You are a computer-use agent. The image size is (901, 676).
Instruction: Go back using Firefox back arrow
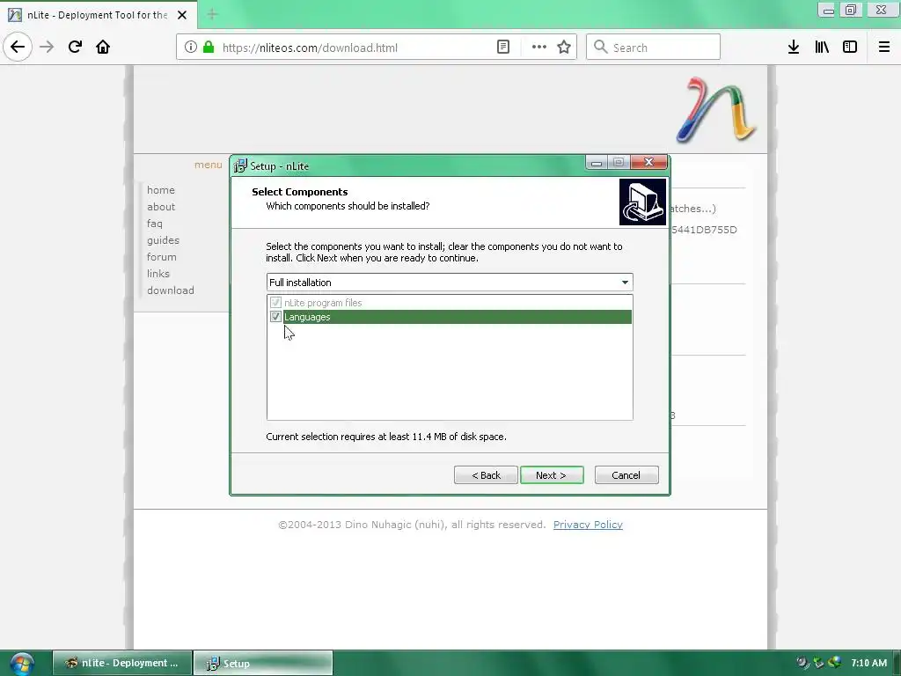pos(18,48)
